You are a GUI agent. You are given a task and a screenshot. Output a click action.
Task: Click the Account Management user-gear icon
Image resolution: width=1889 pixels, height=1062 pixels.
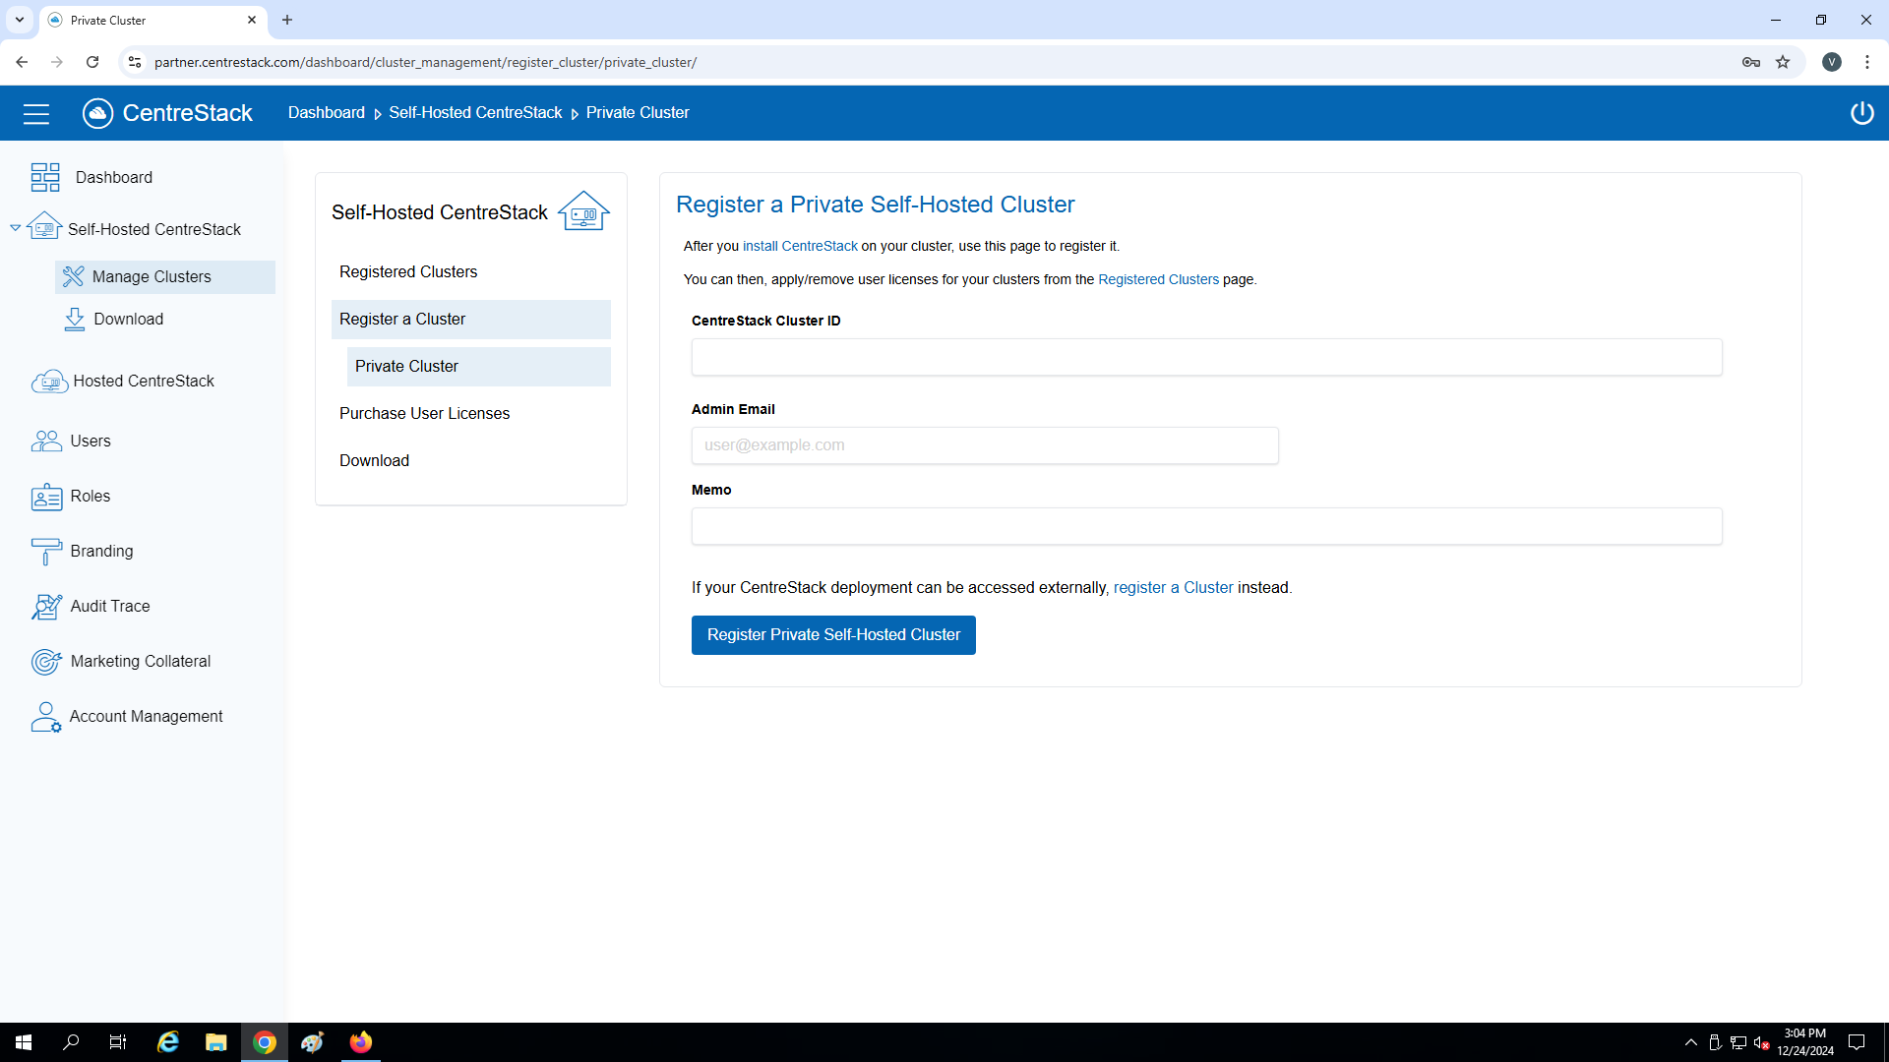click(46, 717)
